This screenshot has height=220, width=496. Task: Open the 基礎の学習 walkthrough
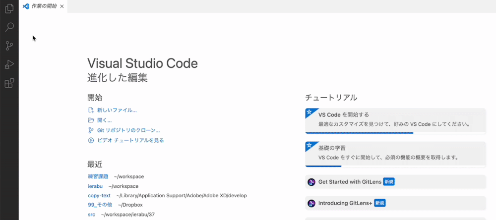coord(395,154)
